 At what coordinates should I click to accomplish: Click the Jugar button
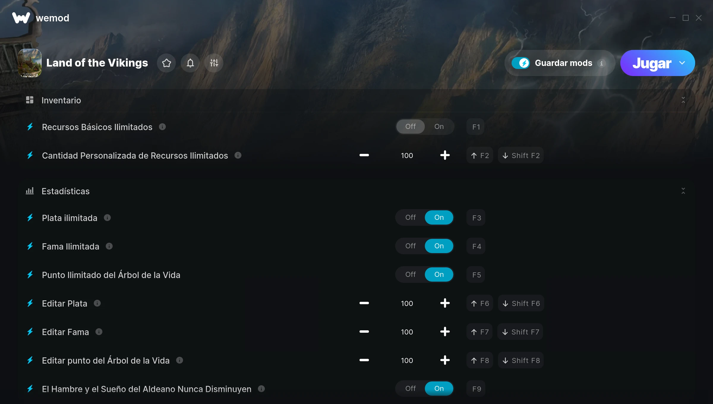(652, 63)
